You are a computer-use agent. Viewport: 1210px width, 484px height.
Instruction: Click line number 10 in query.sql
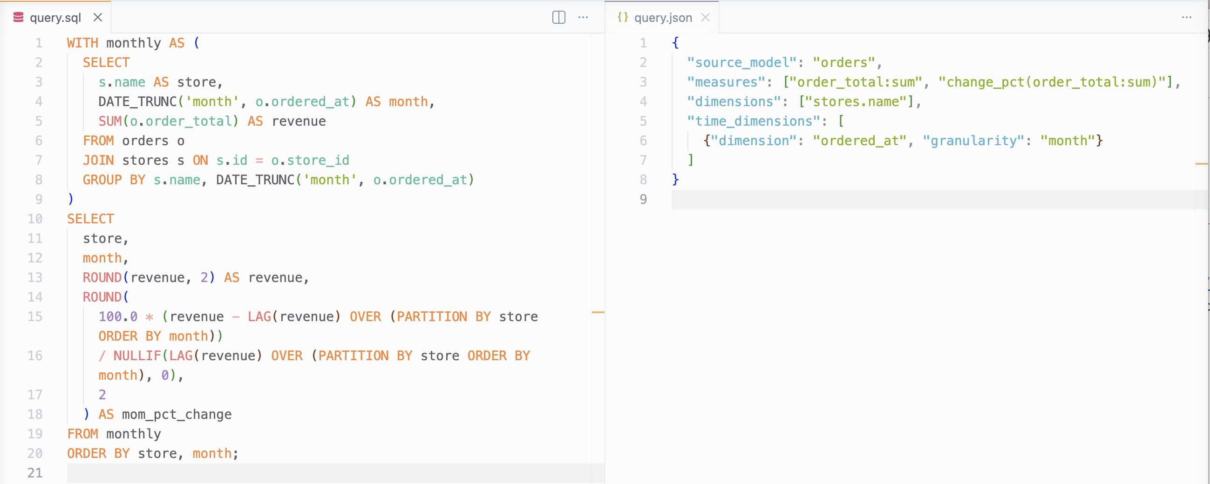click(35, 219)
